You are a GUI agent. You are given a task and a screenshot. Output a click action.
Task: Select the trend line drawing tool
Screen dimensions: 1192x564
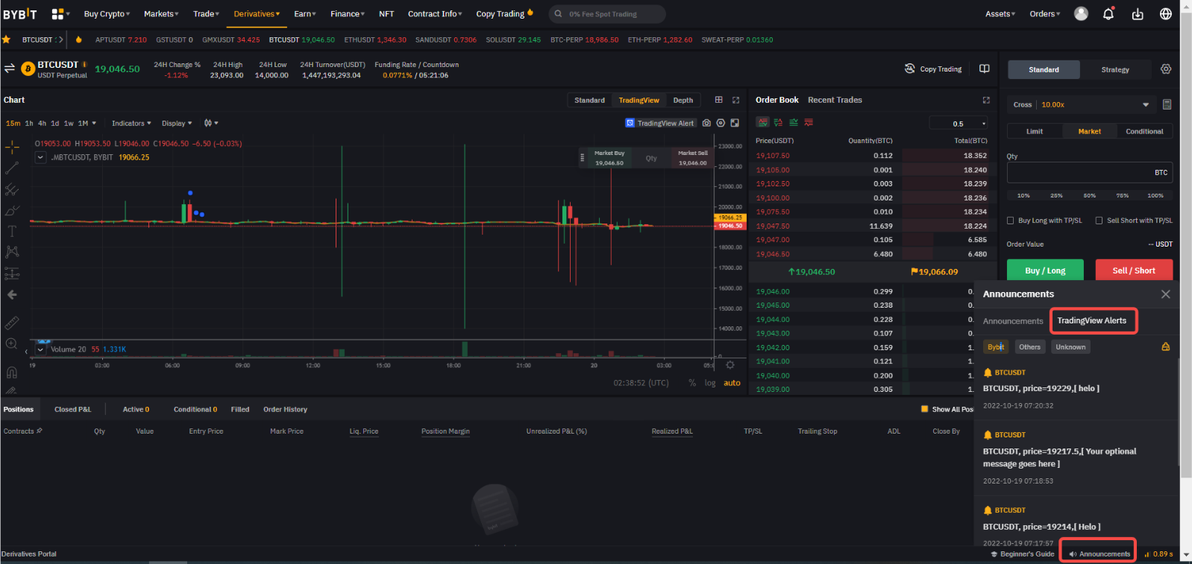(12, 168)
